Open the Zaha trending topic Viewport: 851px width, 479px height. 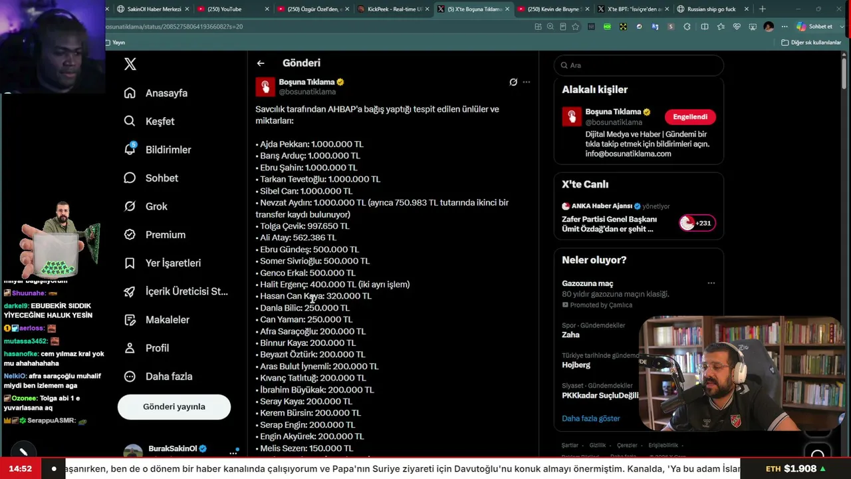pos(570,335)
